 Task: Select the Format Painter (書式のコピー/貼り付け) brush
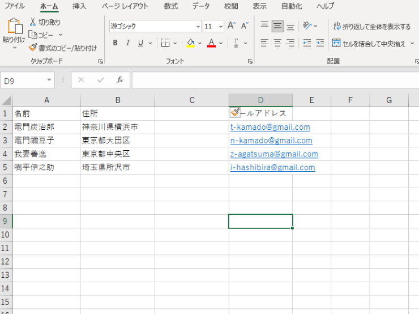33,48
